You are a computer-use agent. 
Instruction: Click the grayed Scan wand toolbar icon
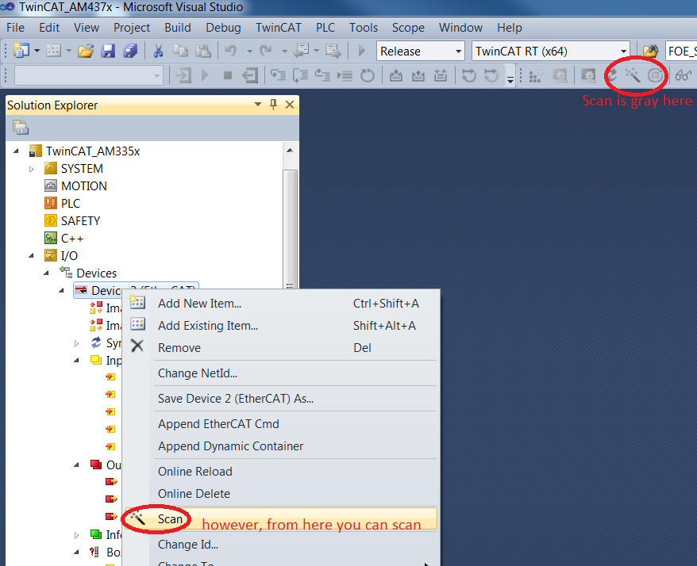(x=633, y=76)
